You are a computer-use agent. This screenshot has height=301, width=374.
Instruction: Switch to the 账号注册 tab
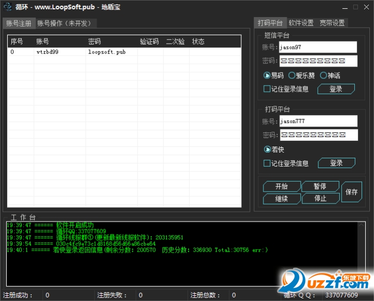click(19, 23)
